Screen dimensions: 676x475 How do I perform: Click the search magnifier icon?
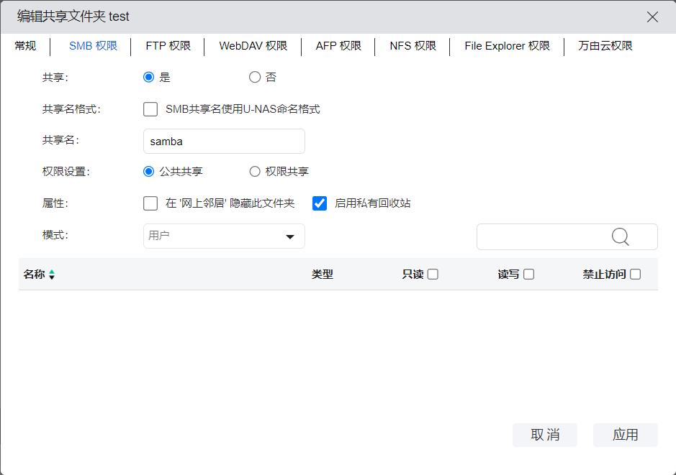click(x=618, y=236)
